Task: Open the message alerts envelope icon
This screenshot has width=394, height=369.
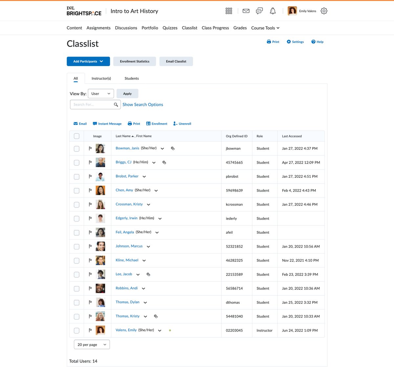Action: [x=246, y=11]
